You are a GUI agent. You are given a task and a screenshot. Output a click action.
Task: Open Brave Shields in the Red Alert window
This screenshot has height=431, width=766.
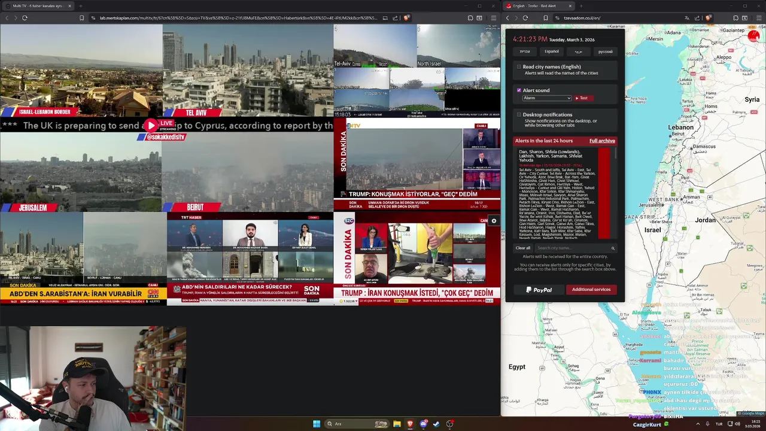click(708, 18)
